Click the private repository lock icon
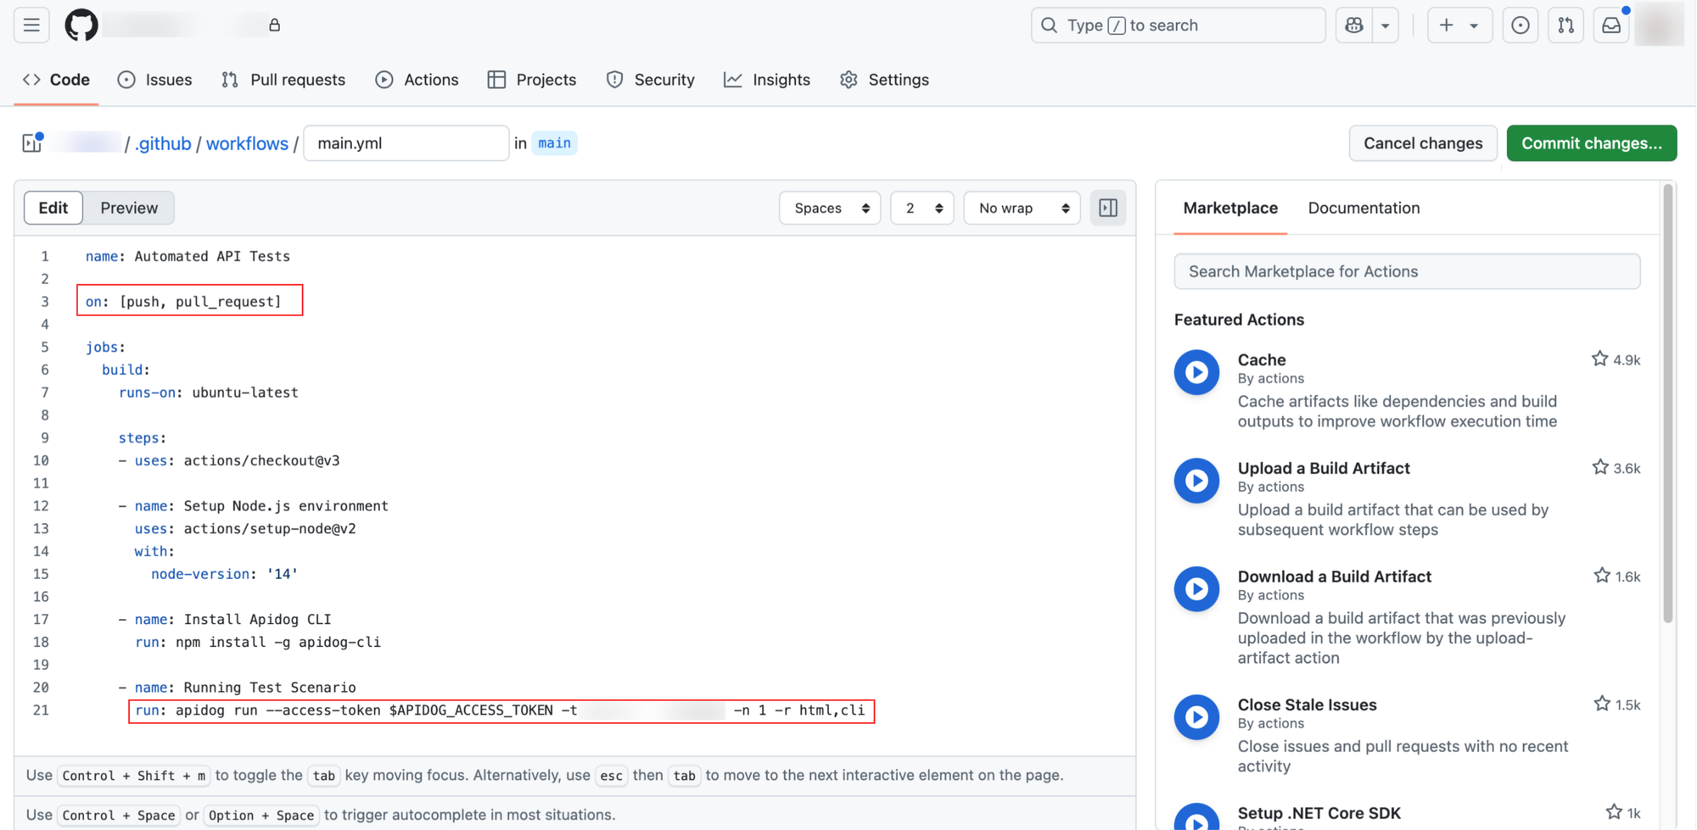The width and height of the screenshot is (1697, 830). (274, 25)
